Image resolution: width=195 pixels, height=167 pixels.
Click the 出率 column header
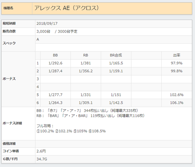click(177, 55)
